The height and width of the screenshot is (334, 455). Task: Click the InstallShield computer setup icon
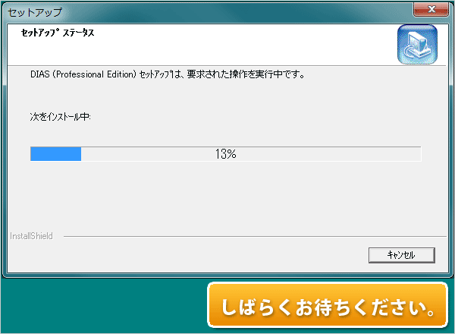tap(417, 45)
